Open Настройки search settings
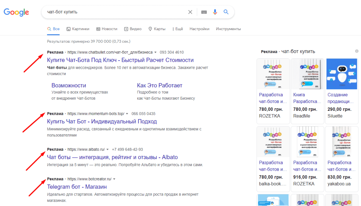Image resolution: width=361 pixels, height=206 pixels. [199, 29]
